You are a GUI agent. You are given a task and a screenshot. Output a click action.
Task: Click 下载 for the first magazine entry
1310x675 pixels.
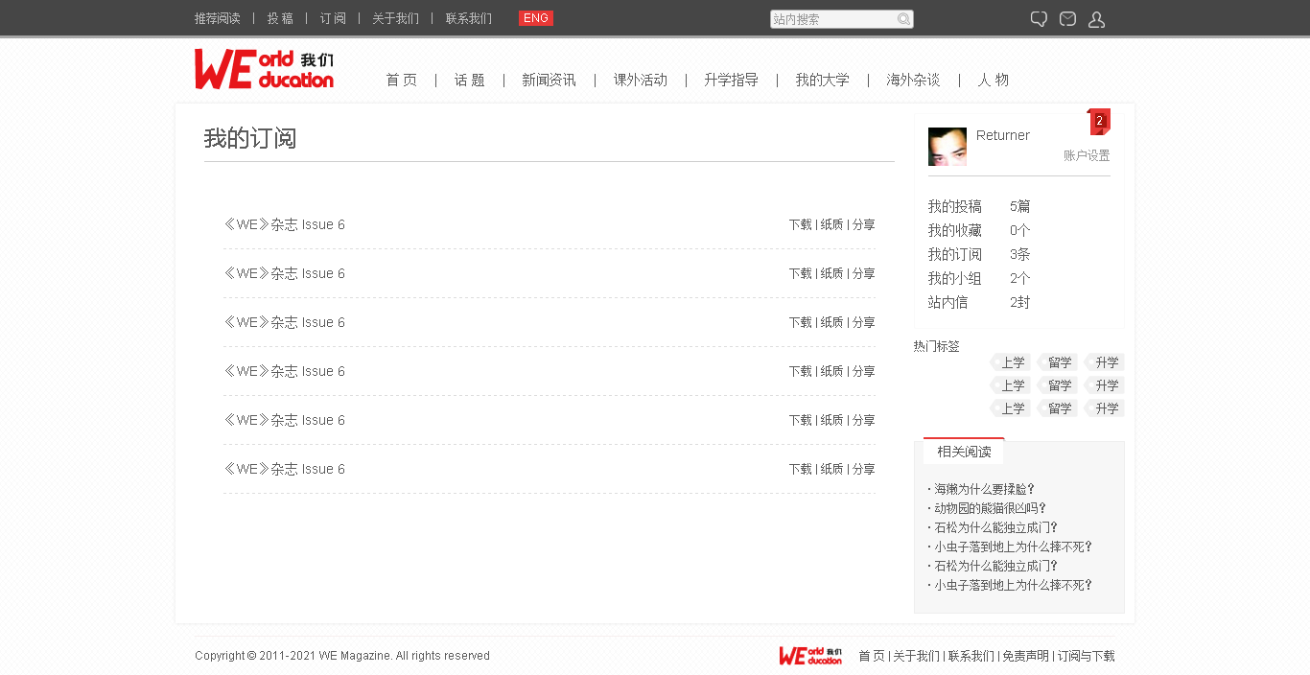(800, 224)
